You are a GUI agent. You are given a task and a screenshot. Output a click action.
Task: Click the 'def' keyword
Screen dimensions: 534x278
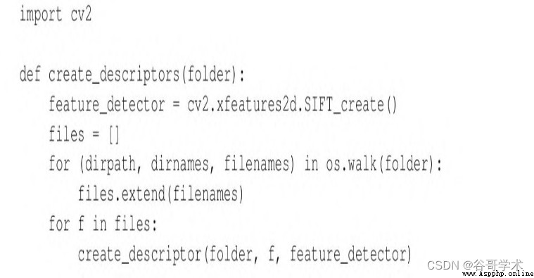tap(30, 74)
